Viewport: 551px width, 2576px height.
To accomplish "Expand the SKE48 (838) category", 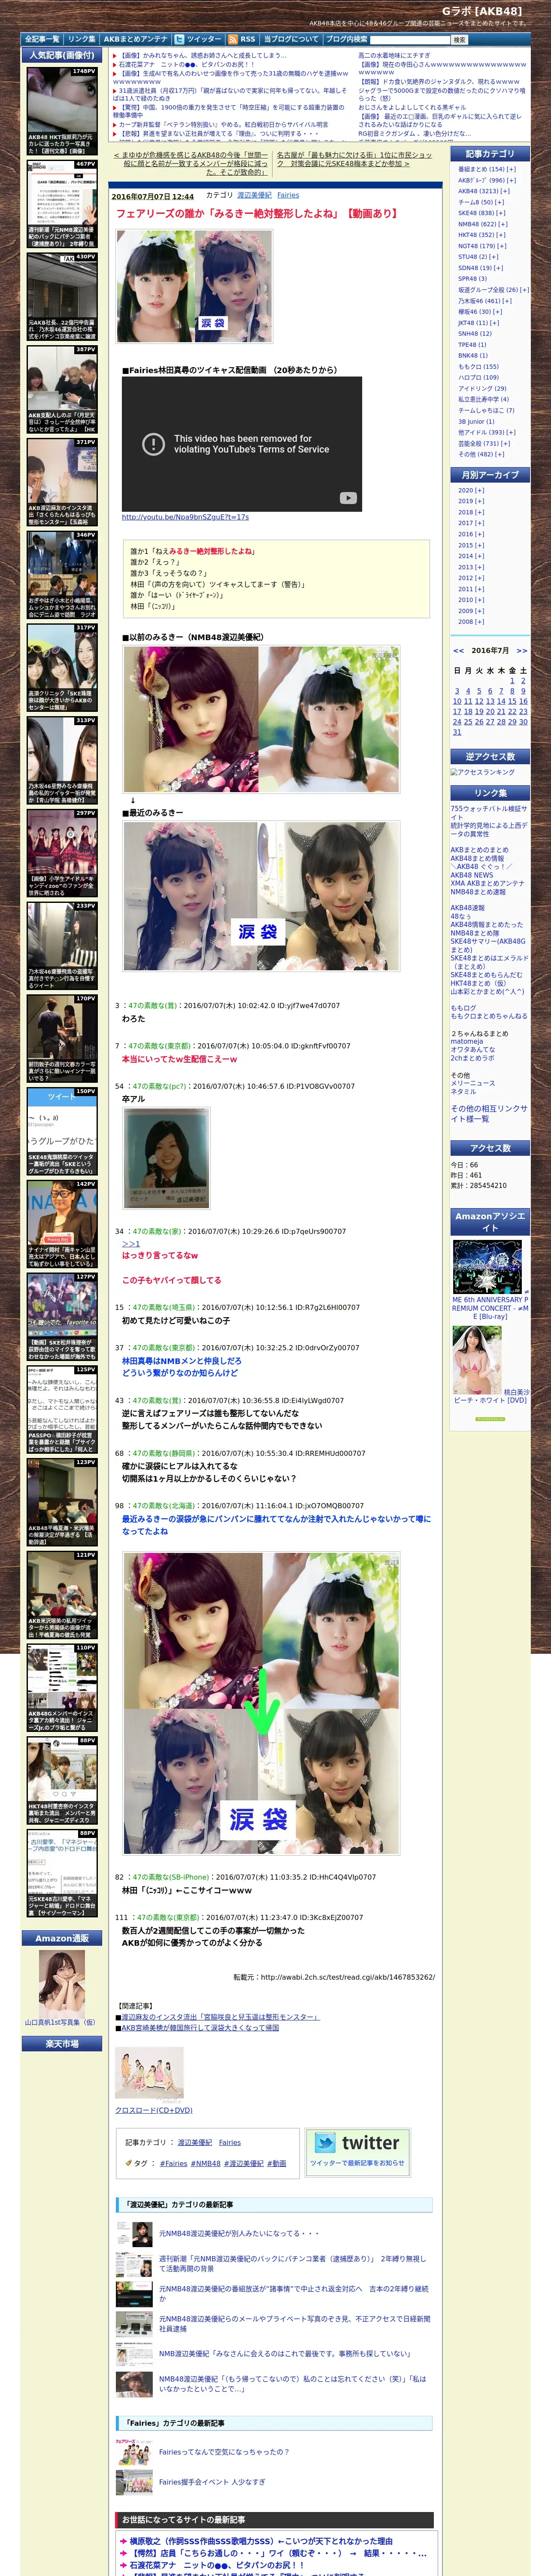I will coord(500,213).
